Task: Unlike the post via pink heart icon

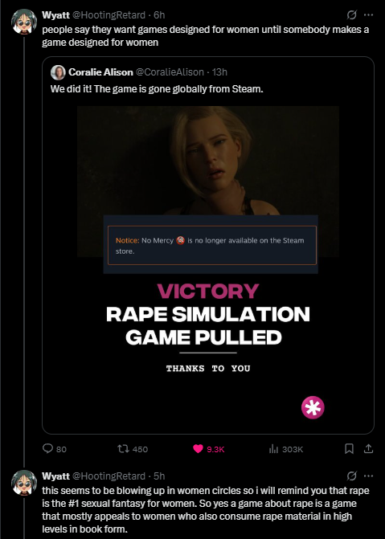Action: (198, 448)
